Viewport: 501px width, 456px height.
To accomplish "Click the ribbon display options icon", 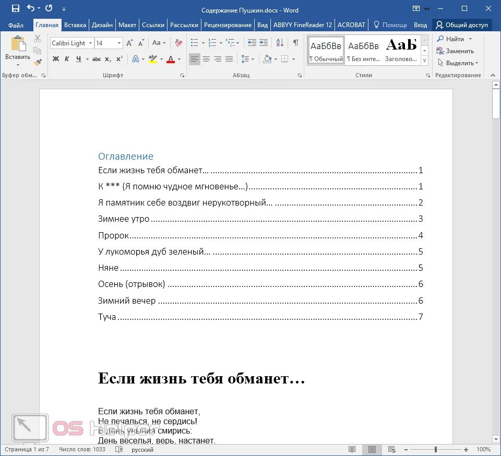I will pyautogui.click(x=416, y=9).
